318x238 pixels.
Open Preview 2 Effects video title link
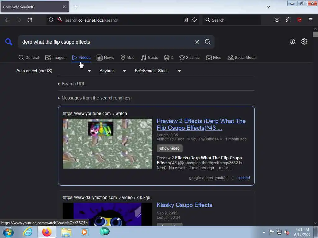click(201, 125)
